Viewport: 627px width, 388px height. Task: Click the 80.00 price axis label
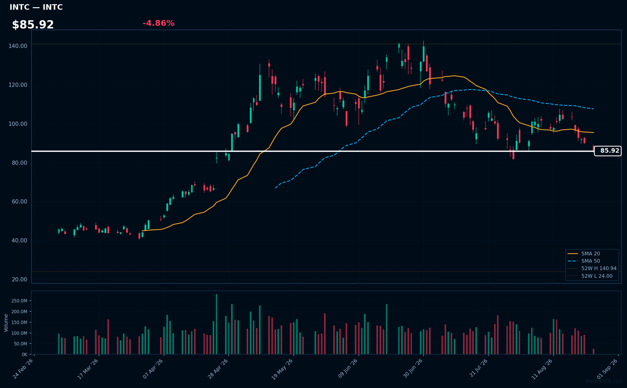click(19, 163)
